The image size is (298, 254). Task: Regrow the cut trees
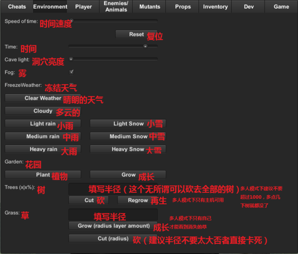[x=138, y=200]
